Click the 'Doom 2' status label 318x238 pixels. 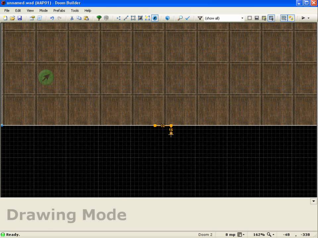205,235
